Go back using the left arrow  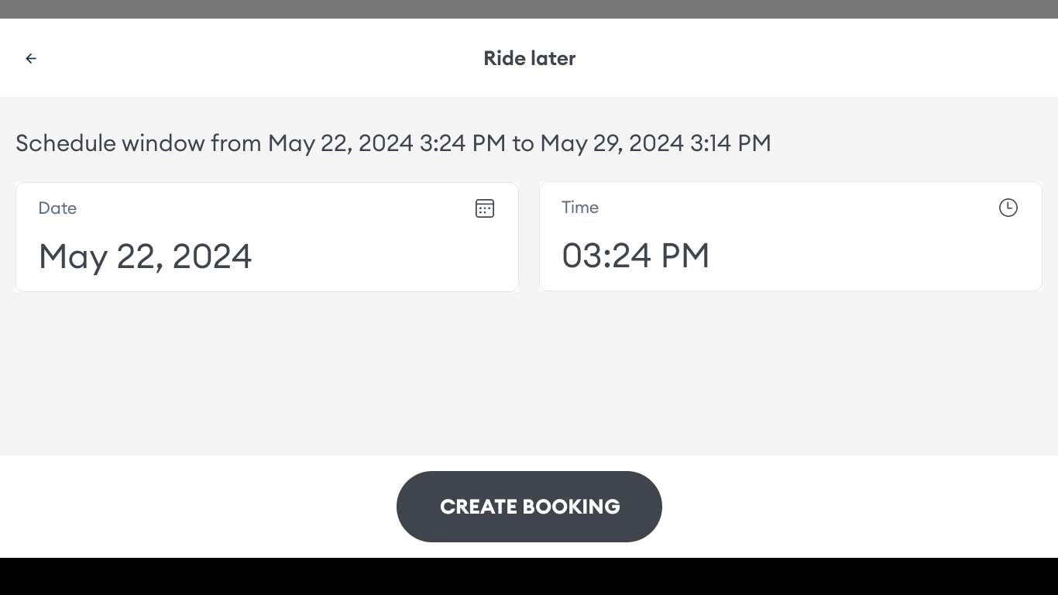31,58
